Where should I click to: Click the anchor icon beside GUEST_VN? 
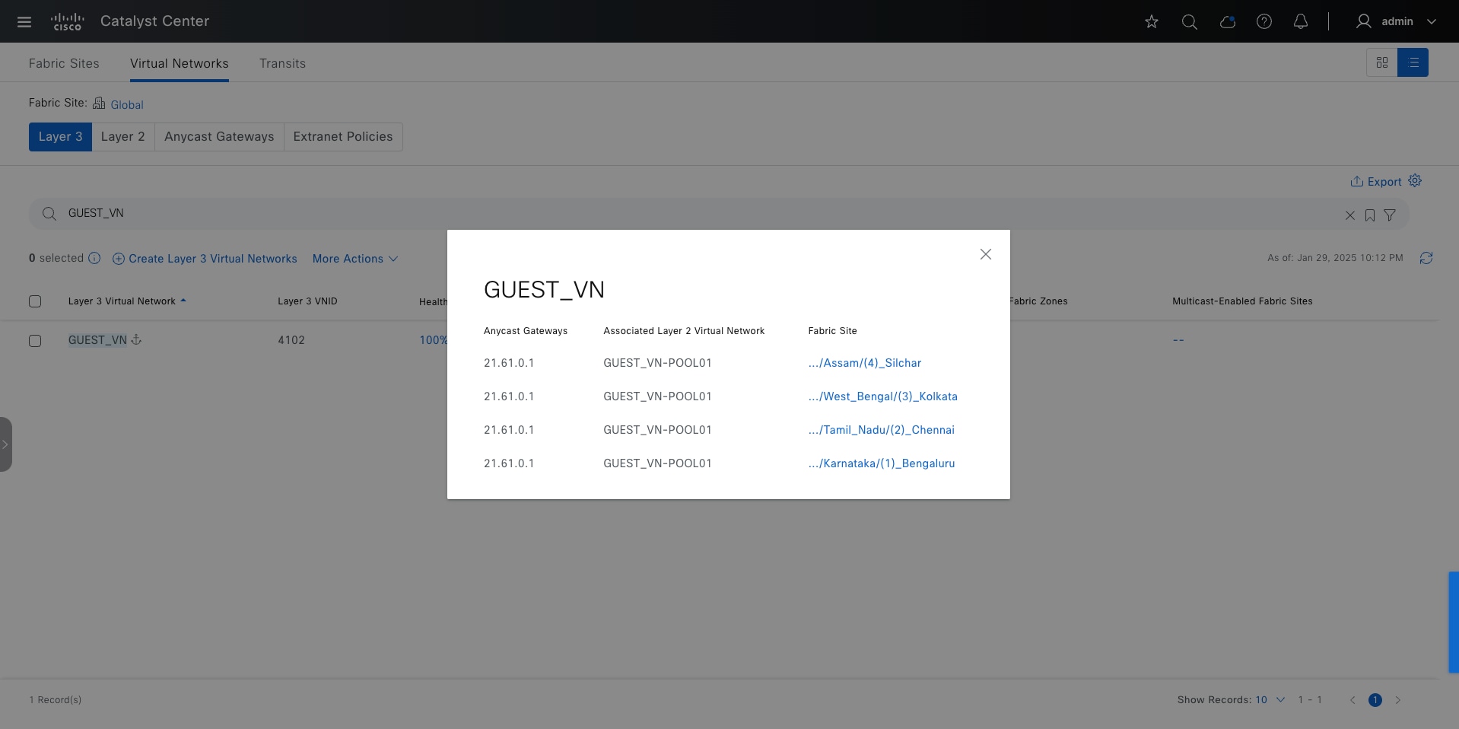137,339
